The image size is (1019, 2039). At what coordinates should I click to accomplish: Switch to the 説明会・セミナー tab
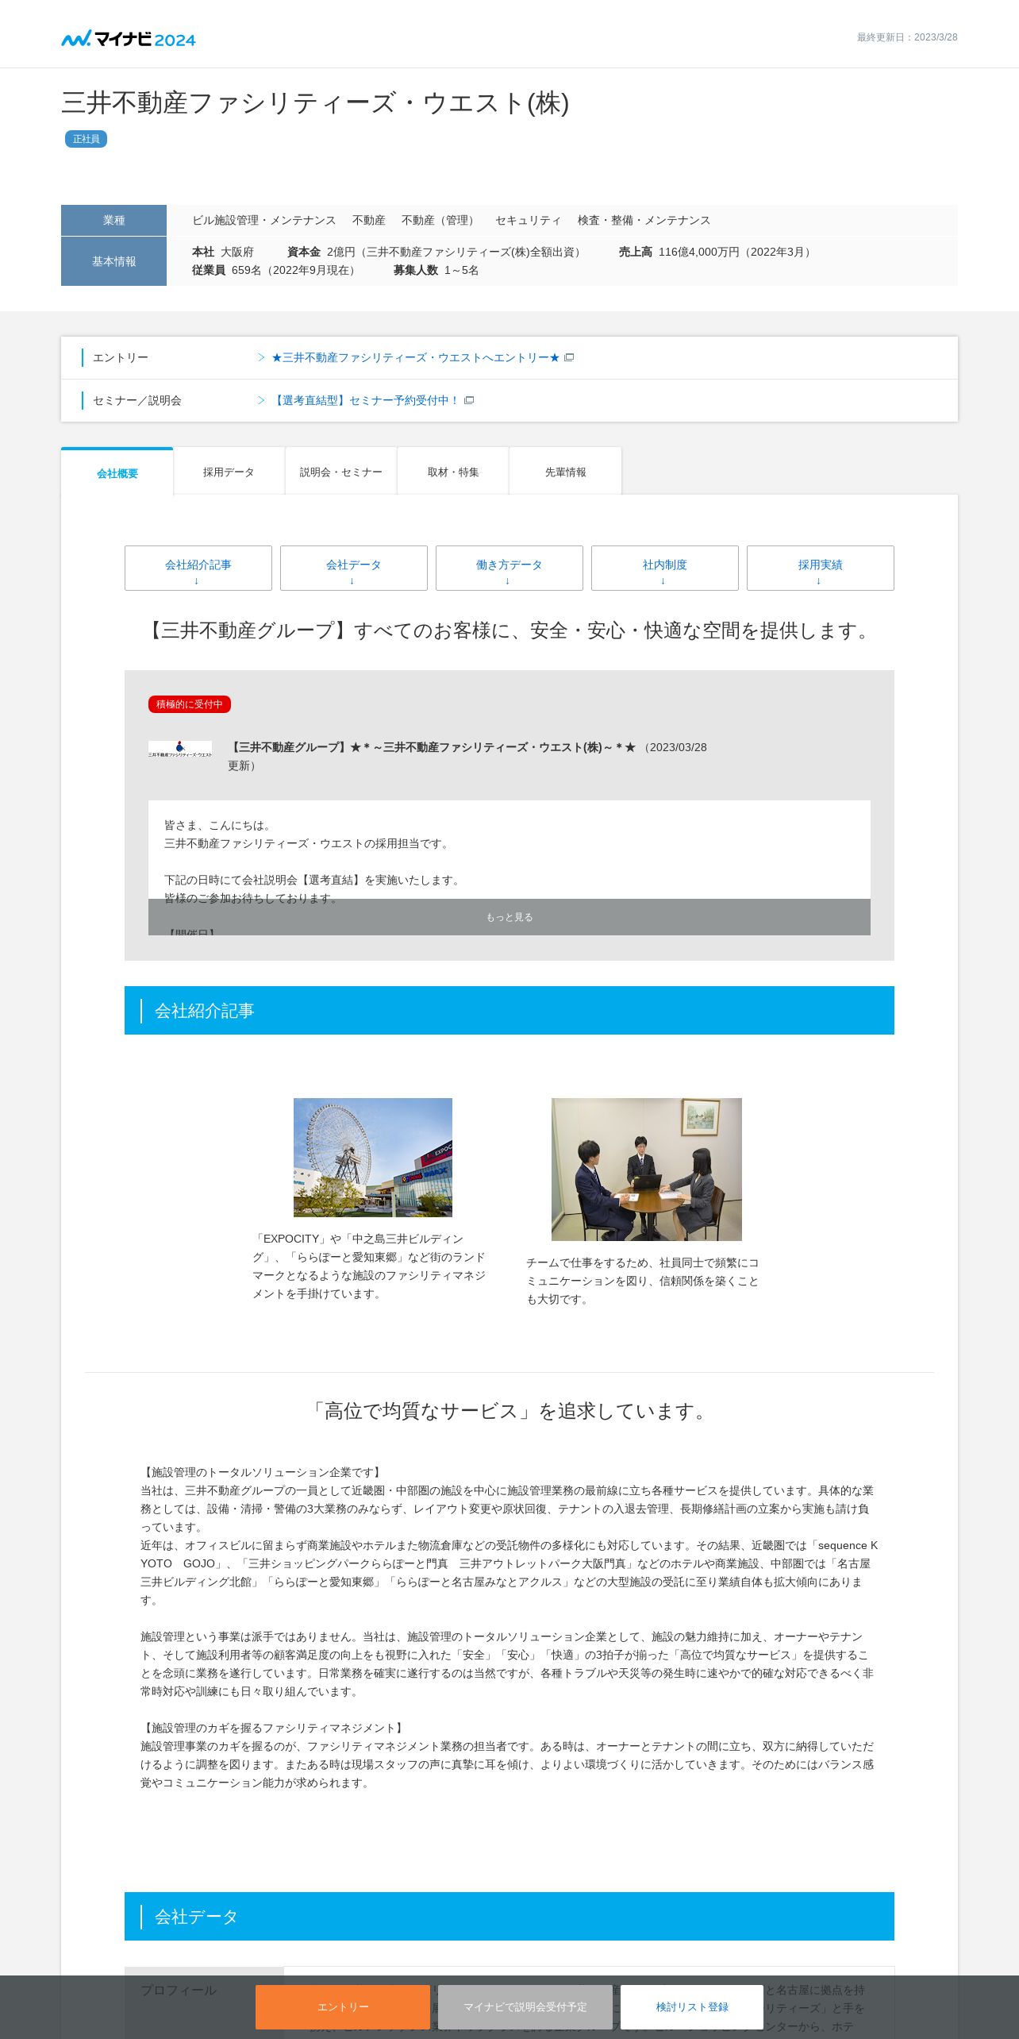(x=341, y=472)
